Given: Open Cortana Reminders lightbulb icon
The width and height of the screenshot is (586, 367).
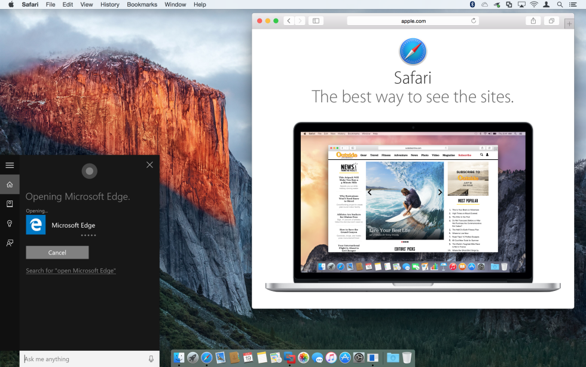Looking at the screenshot, I should pyautogui.click(x=10, y=223).
